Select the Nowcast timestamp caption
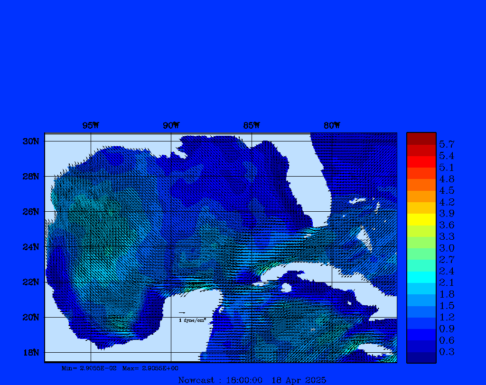Image resolution: width=486 pixels, height=385 pixels. (x=252, y=380)
